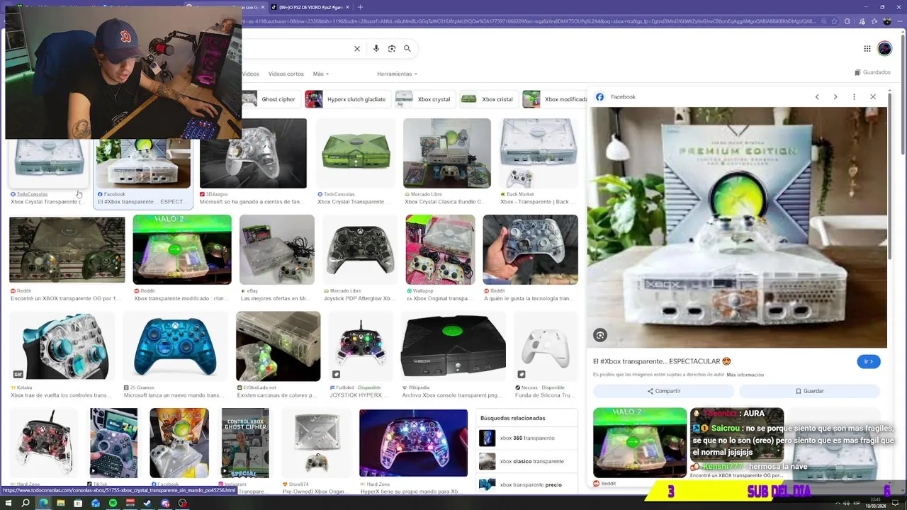Open Outlook from the taskbar

(95, 503)
